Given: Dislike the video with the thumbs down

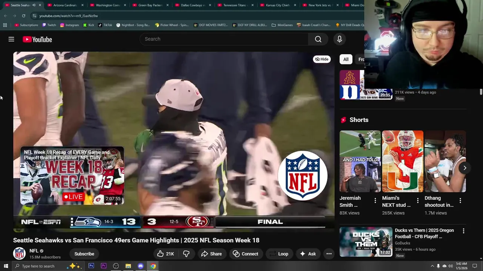Looking at the screenshot, I should click(x=186, y=254).
